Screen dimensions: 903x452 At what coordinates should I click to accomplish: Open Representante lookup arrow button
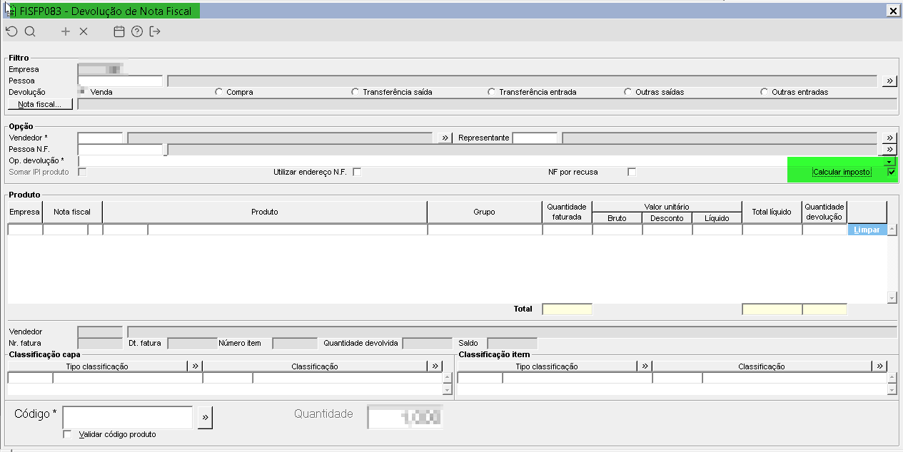(889, 138)
